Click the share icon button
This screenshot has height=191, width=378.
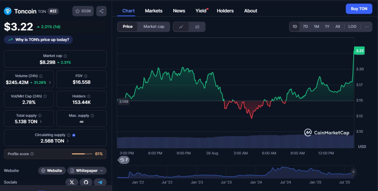[x=101, y=11]
